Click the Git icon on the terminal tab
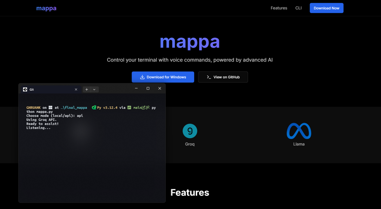381x209 pixels. (x=25, y=89)
